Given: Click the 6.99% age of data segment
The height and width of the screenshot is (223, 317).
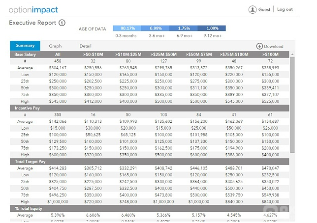Looking at the screenshot, I should 156,28.
